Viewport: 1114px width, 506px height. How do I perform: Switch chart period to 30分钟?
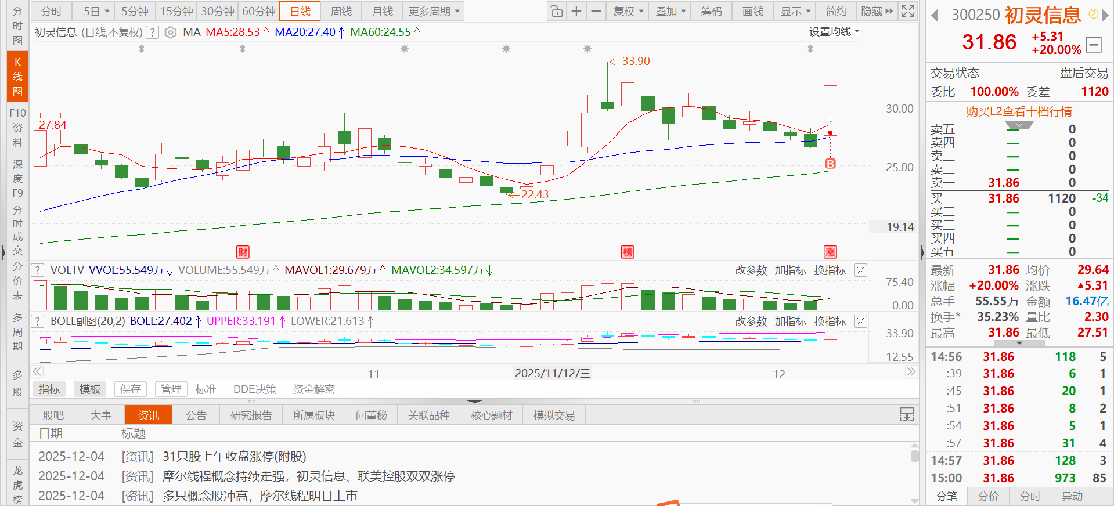tap(218, 11)
